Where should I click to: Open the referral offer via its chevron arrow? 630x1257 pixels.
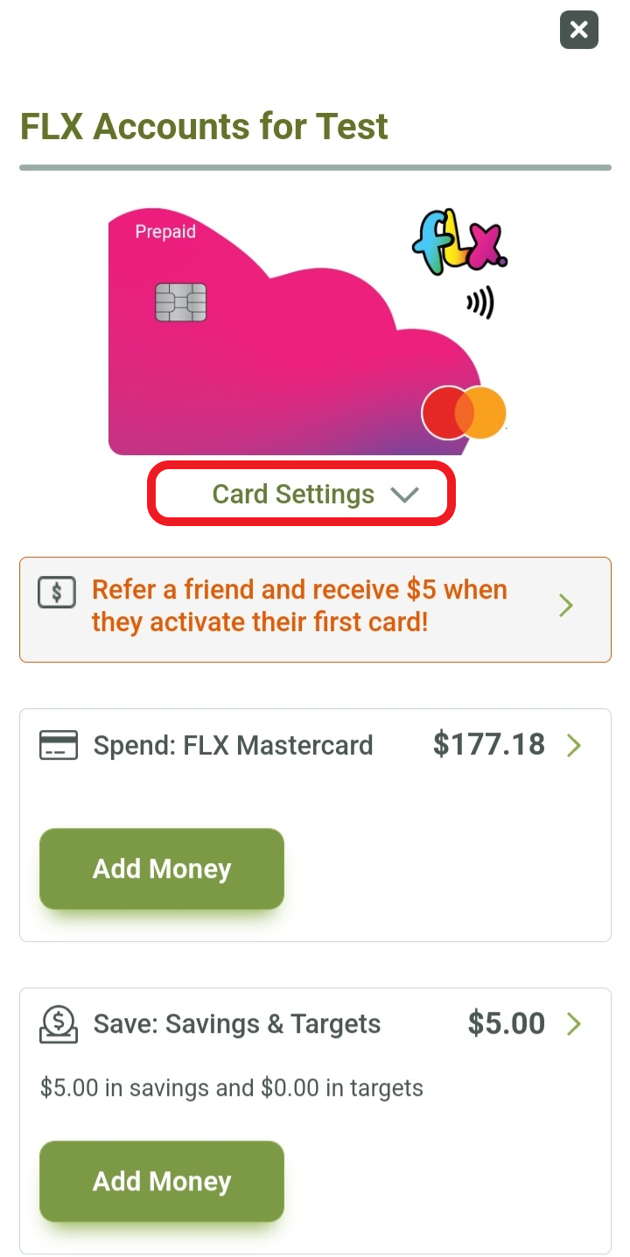(565, 605)
